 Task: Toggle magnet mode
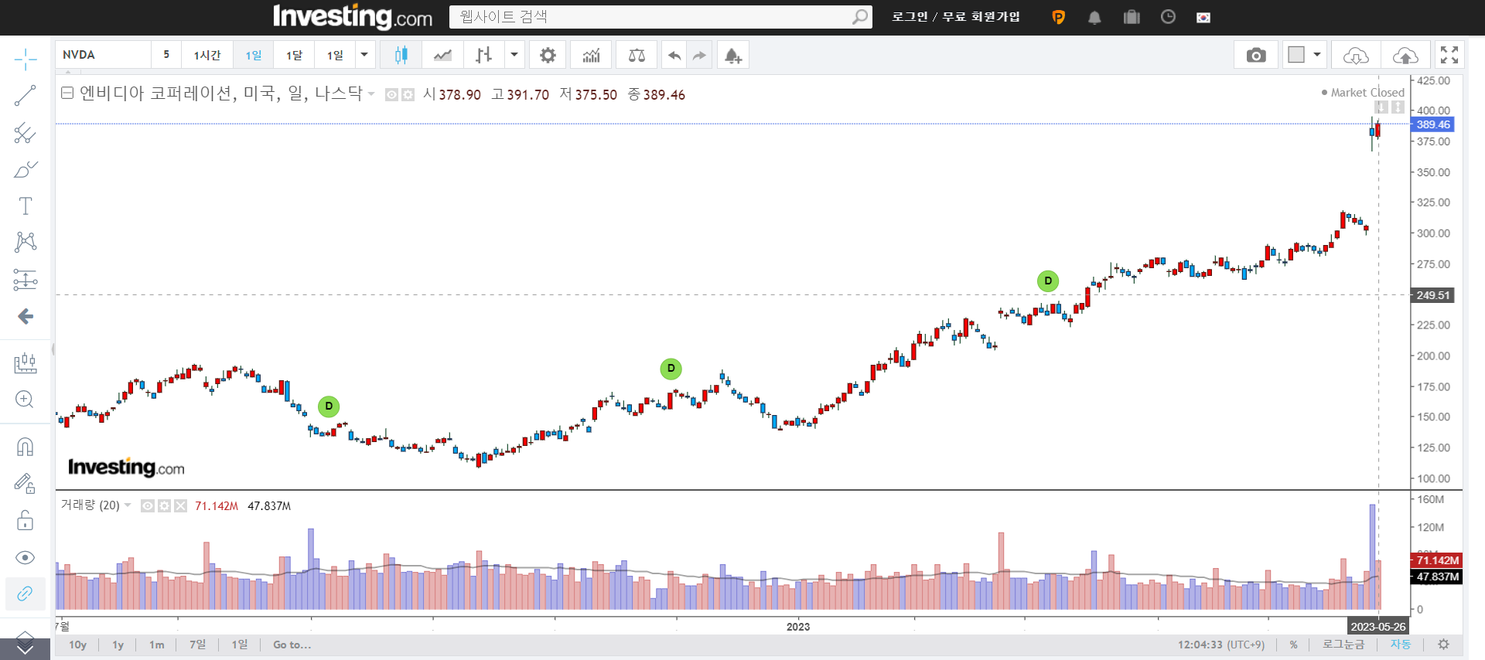pos(25,447)
